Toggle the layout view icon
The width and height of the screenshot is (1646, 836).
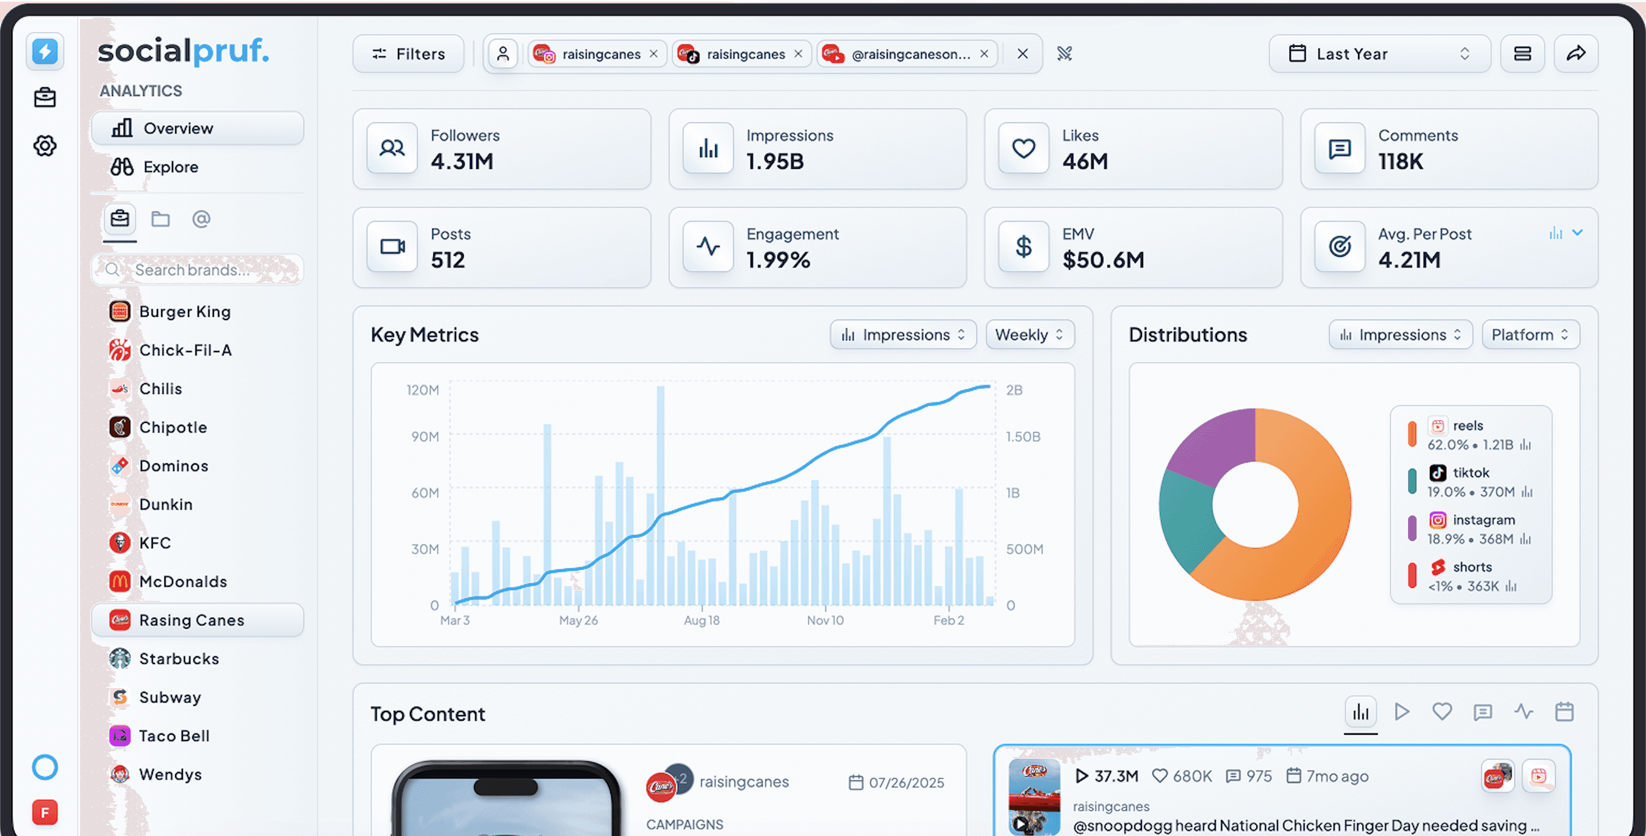coord(1522,54)
